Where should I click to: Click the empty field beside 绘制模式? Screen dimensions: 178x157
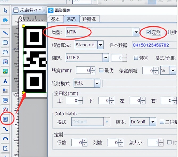(x=140, y=83)
